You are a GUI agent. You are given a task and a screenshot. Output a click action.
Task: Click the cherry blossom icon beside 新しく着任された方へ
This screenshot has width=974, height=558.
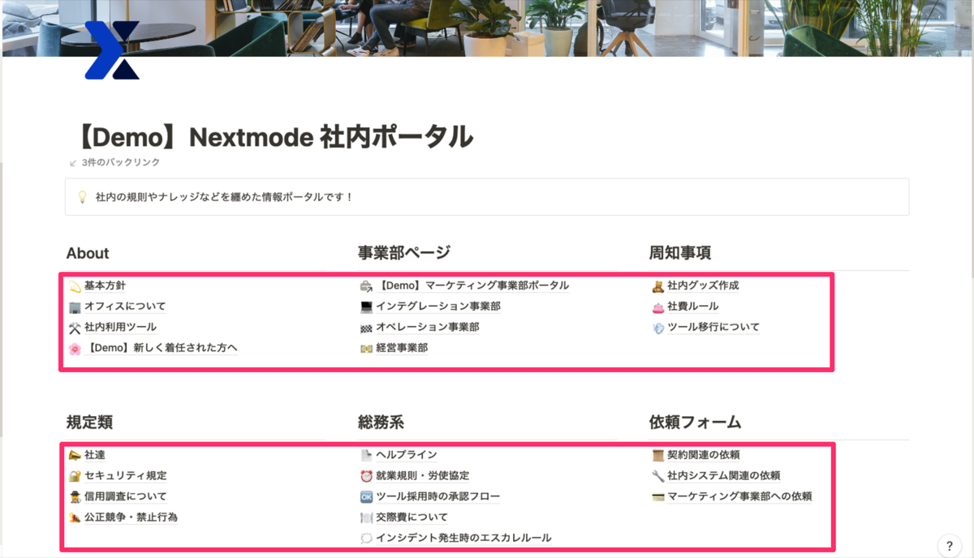[x=74, y=348]
